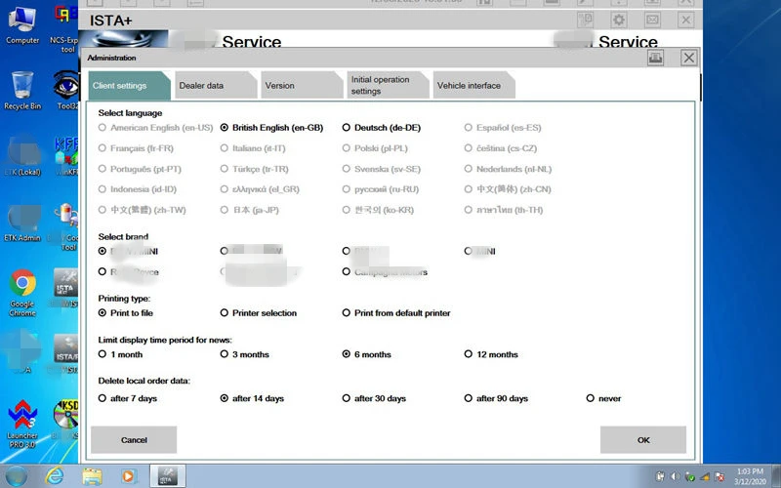781x488 pixels.
Task: Open the Recycle Bin desktop icon
Action: click(22, 91)
